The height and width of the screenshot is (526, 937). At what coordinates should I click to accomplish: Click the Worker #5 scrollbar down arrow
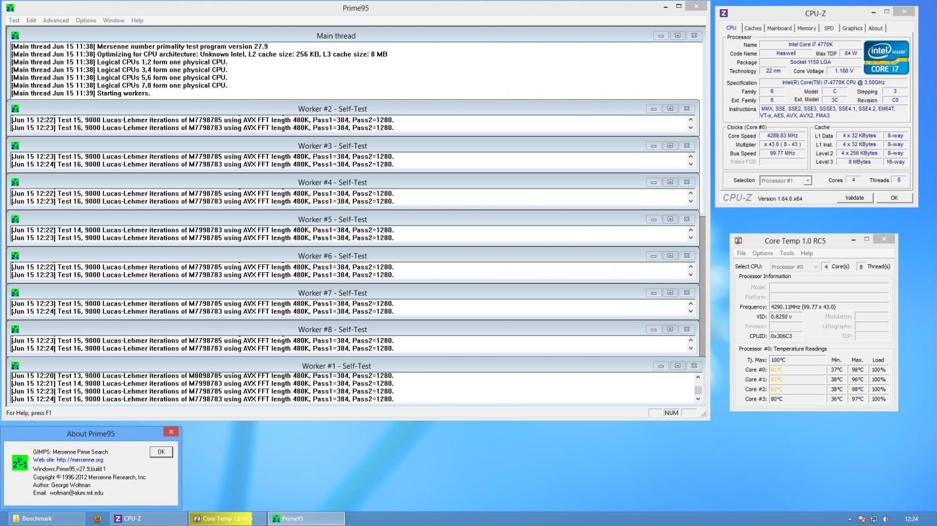coord(691,238)
